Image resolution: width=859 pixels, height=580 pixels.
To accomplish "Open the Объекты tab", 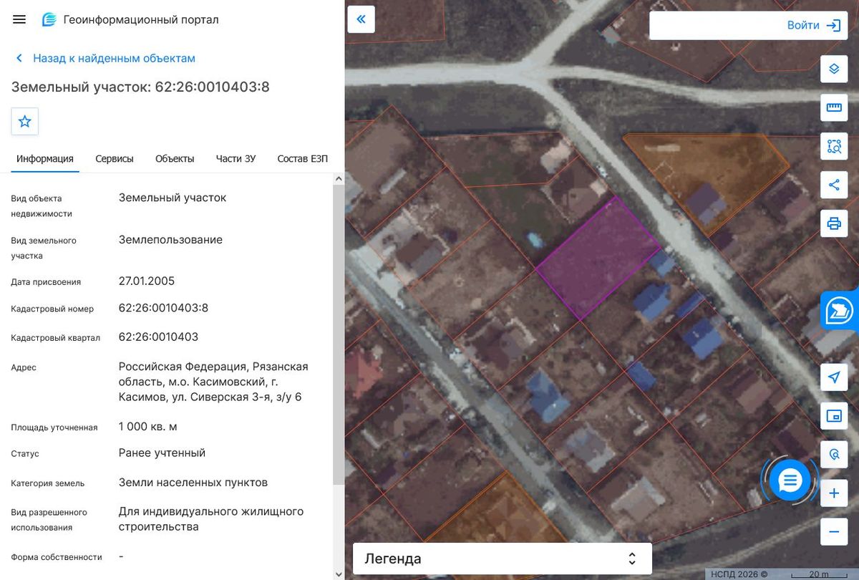I will (175, 159).
